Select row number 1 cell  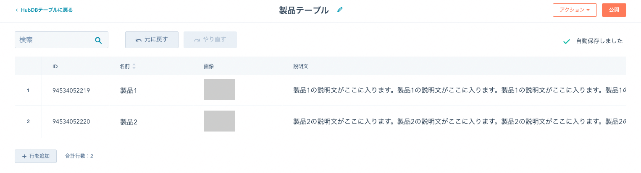(x=28, y=90)
